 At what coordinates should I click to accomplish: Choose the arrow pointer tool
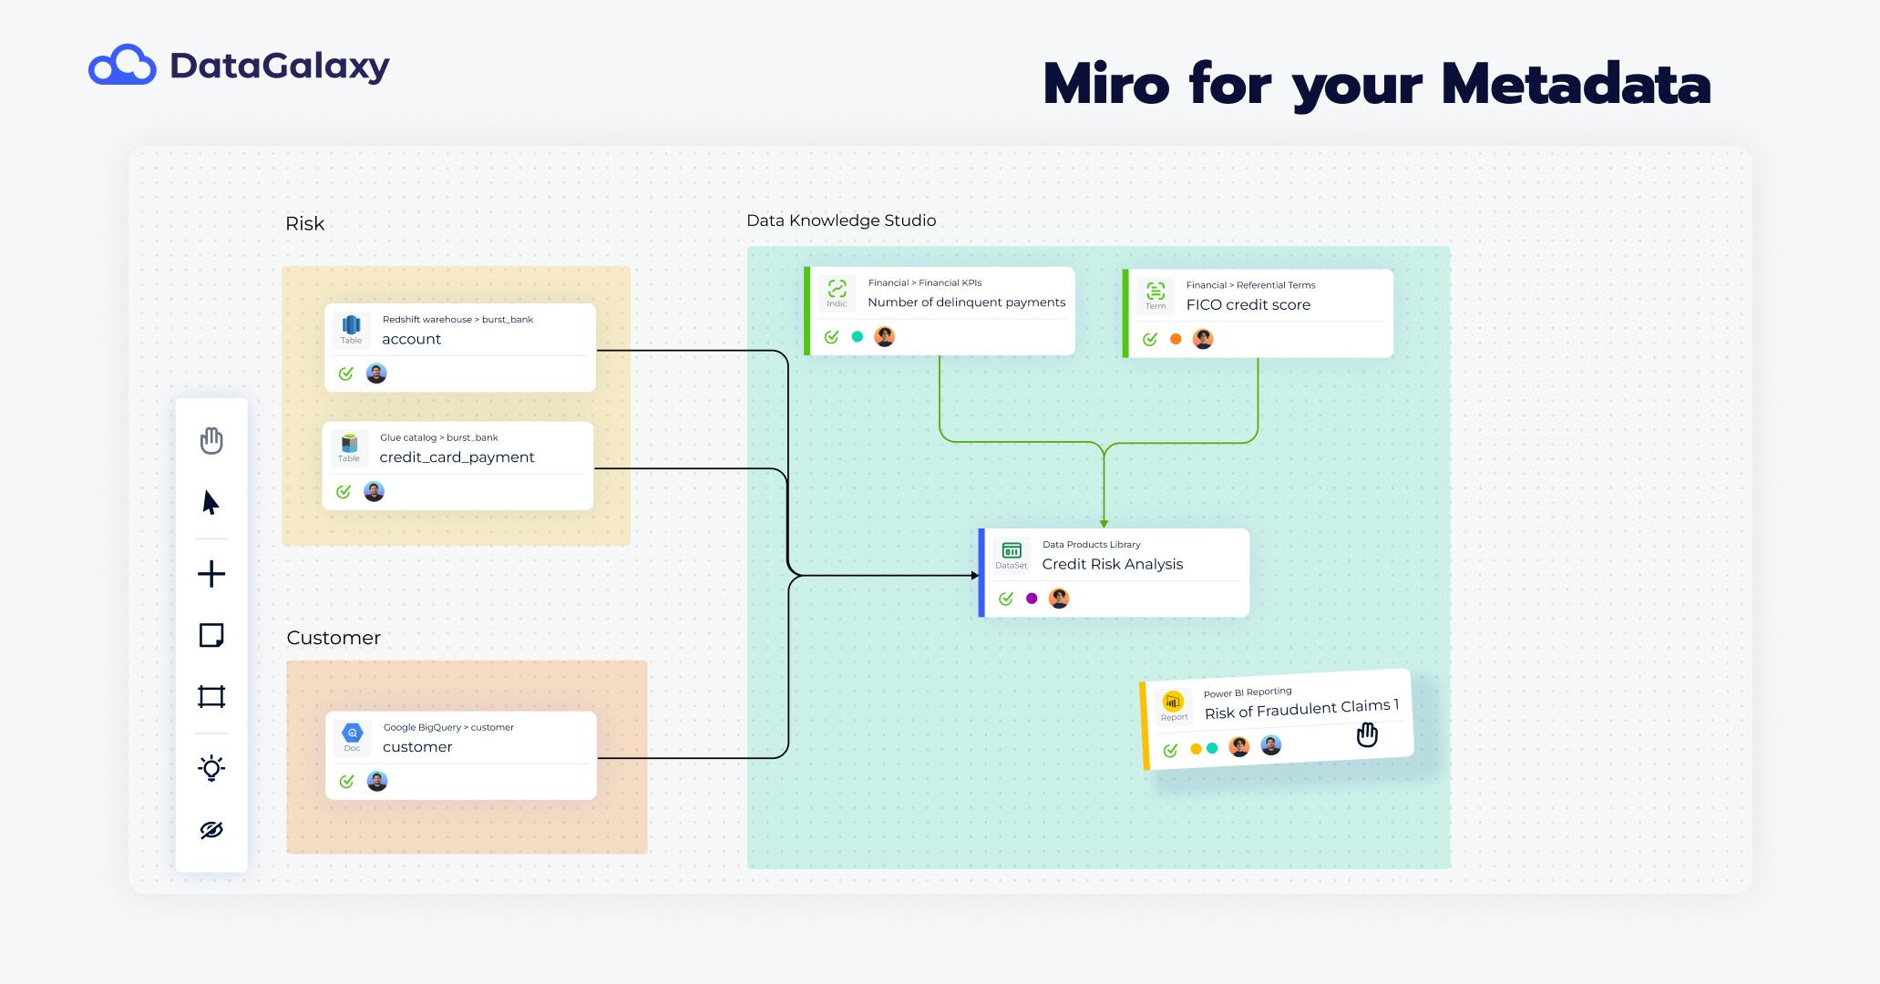tap(211, 503)
